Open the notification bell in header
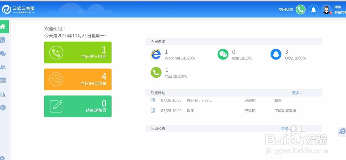Viewport: 346px width, 160px height. (314, 9)
